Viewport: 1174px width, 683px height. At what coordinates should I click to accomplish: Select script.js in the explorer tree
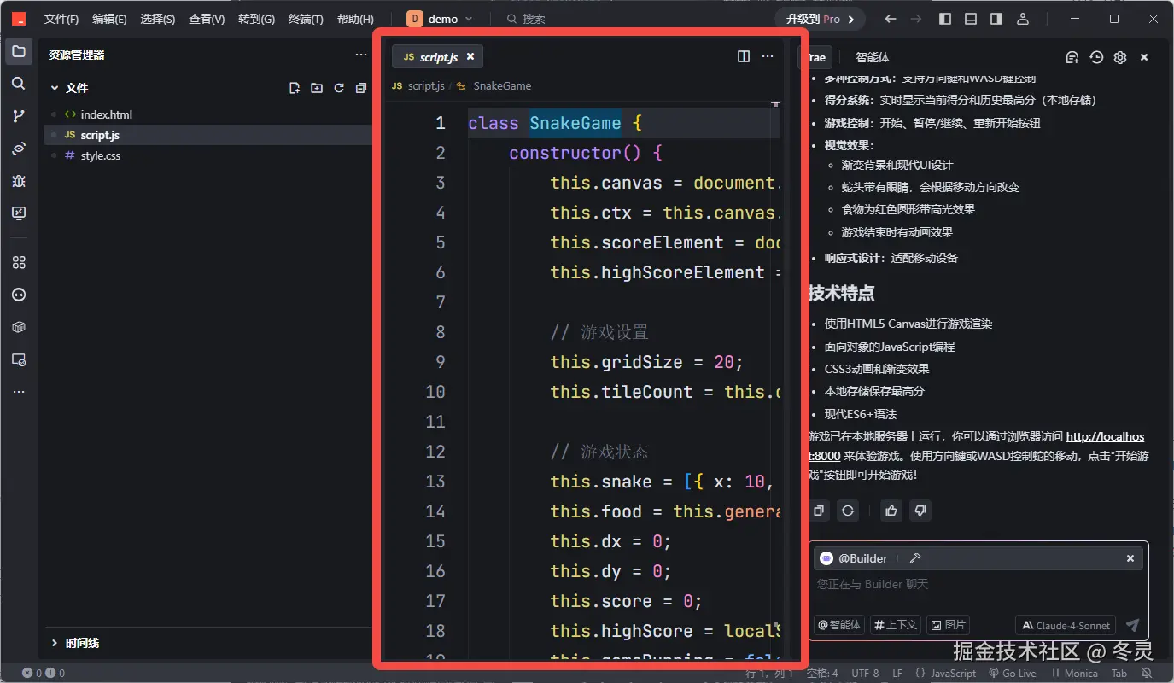click(208, 135)
